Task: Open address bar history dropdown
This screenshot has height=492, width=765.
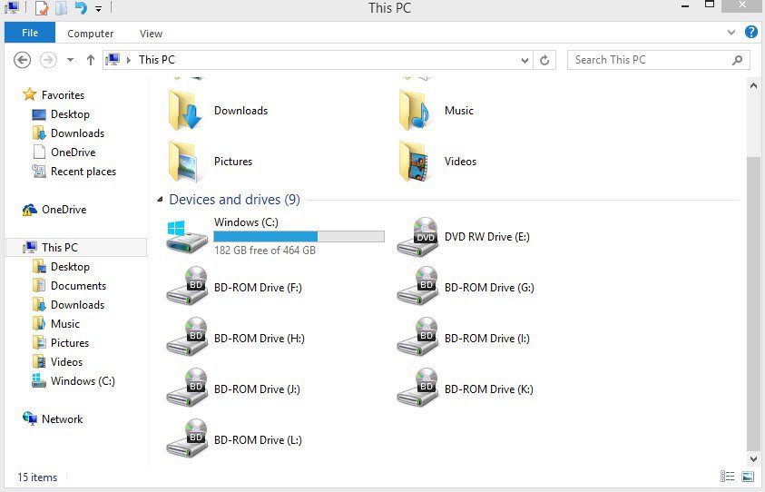Action: coord(525,61)
